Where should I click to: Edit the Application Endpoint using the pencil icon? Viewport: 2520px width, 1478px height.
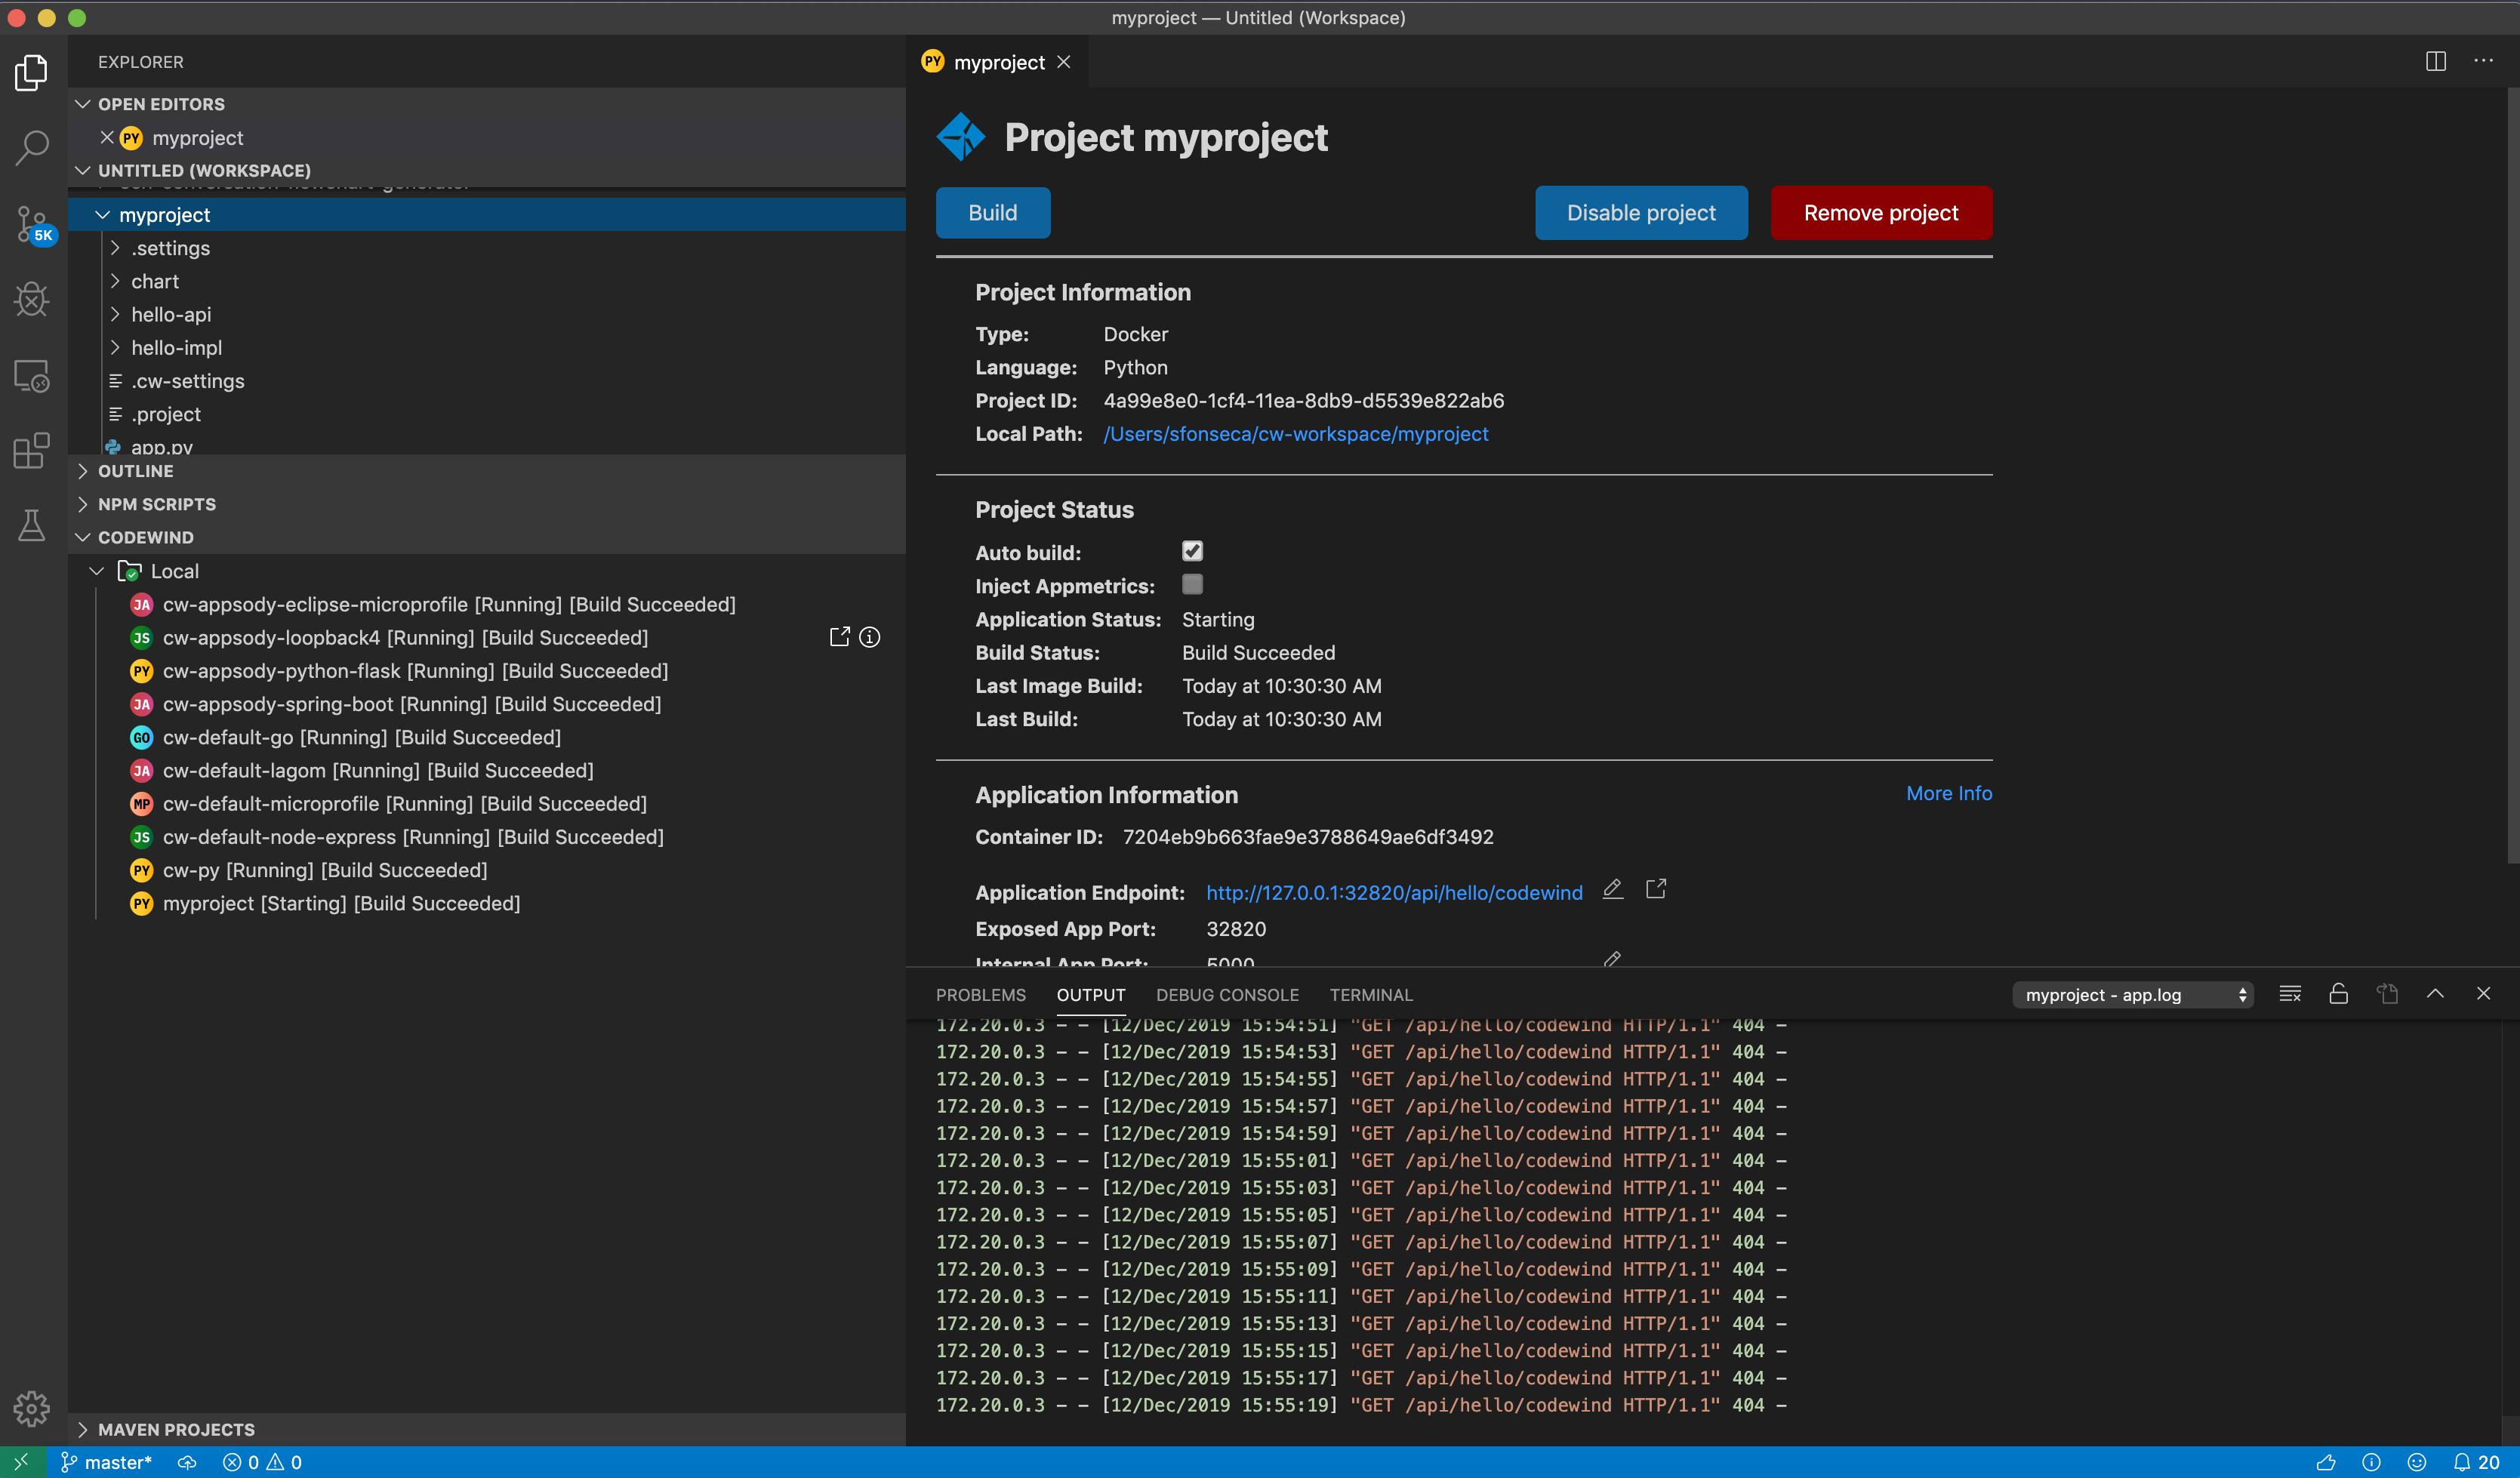click(1612, 888)
